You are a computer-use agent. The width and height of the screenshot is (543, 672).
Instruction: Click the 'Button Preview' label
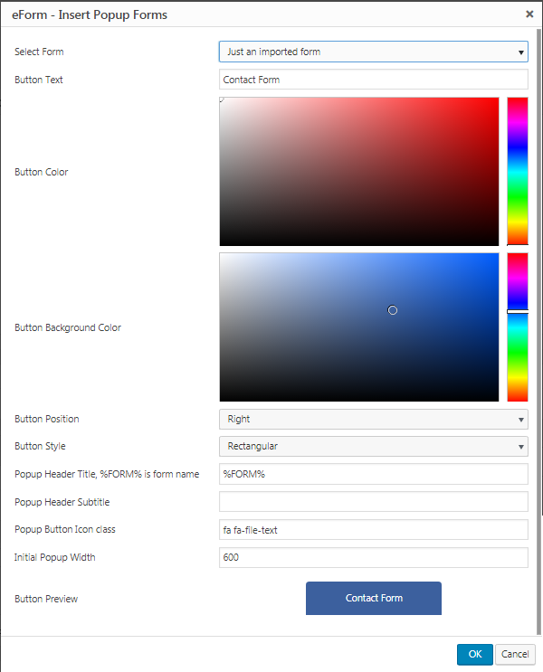[46, 599]
